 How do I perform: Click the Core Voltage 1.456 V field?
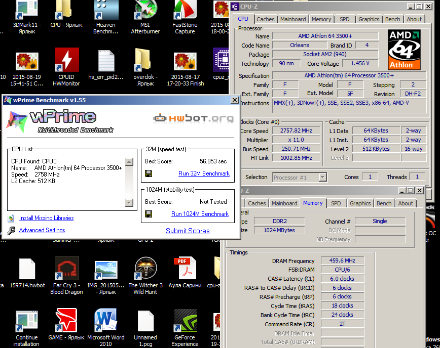[x=360, y=64]
